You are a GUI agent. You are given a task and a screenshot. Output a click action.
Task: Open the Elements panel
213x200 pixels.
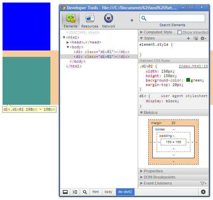point(70,20)
